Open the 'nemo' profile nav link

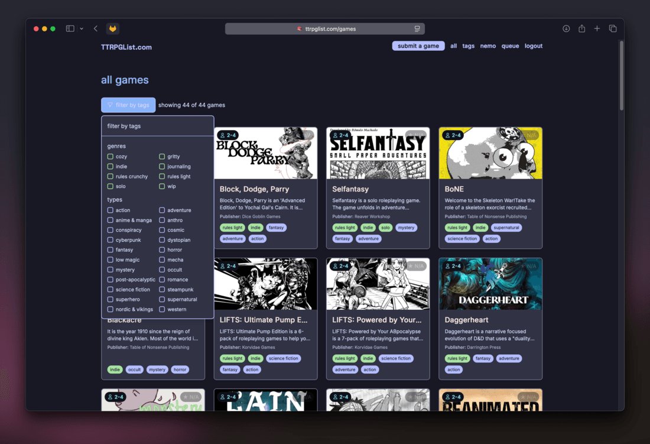click(x=488, y=46)
